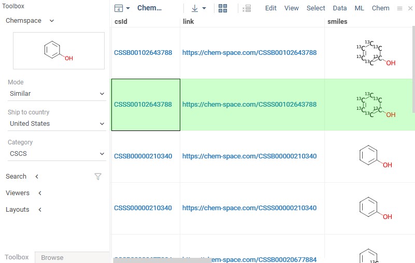415x263 pixels.
Task: Open chem-space.com/CSSB00000210340 URL
Action: (x=249, y=156)
